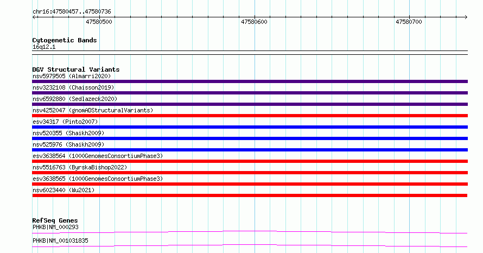Open variant nsv6592880 (Sedlazeck2020) label
483x253 pixels.
pyautogui.click(x=75, y=99)
